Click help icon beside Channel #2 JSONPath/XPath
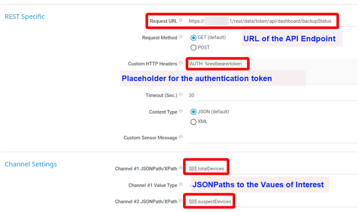 click(181, 201)
